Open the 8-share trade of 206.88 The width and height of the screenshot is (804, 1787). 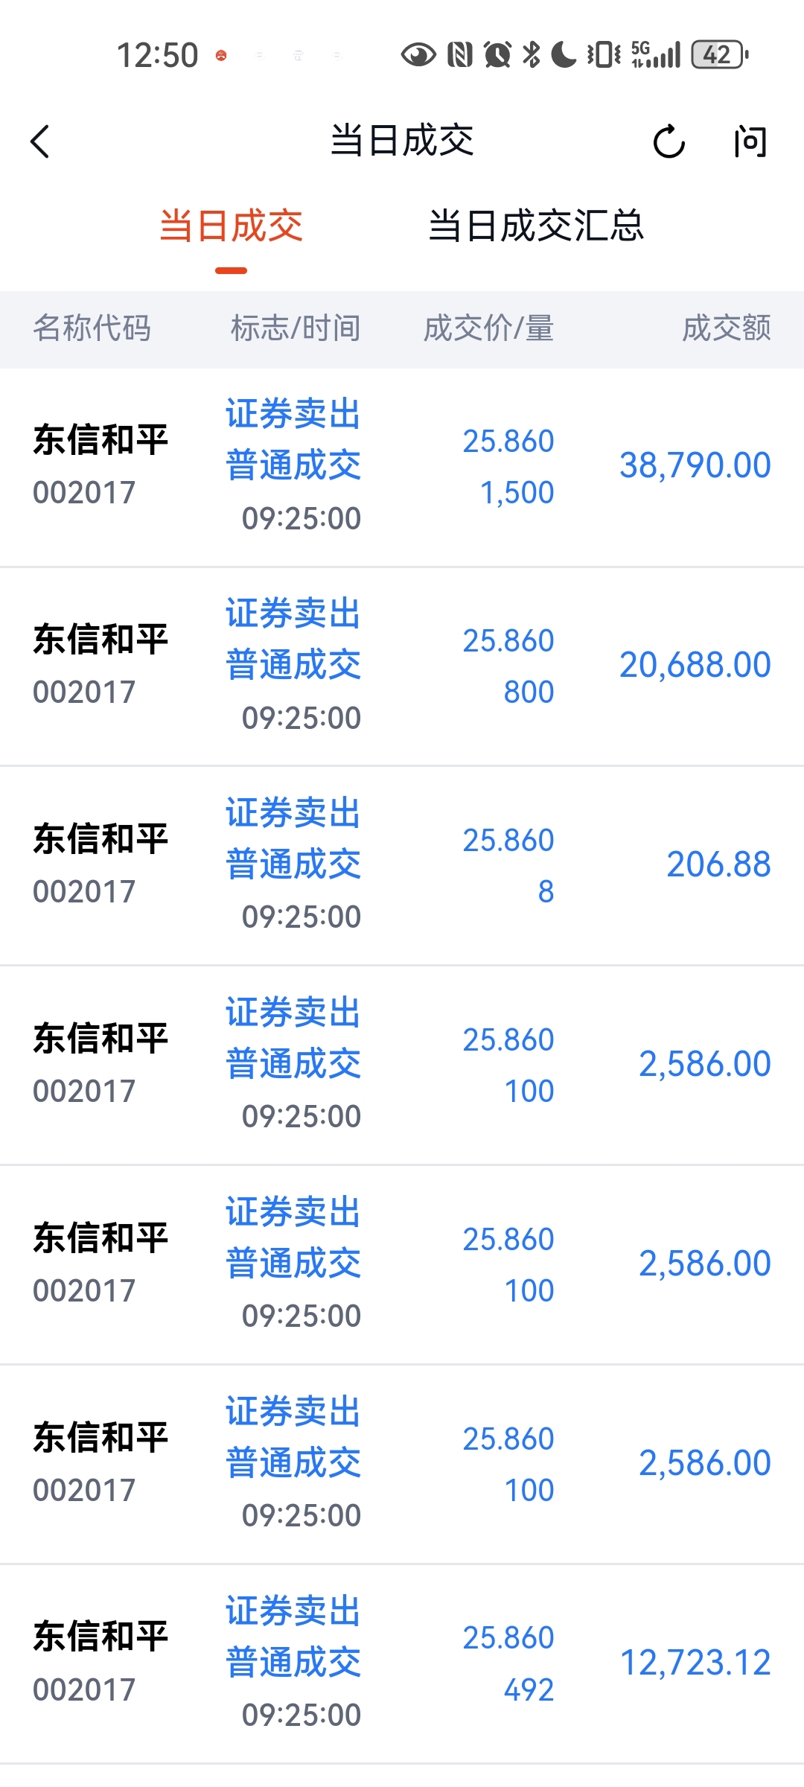click(x=402, y=866)
